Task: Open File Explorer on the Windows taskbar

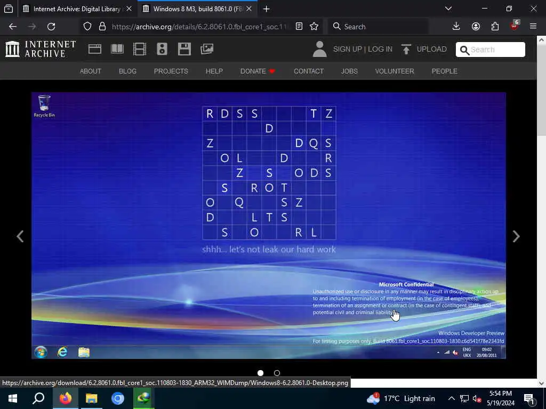Action: click(92, 398)
